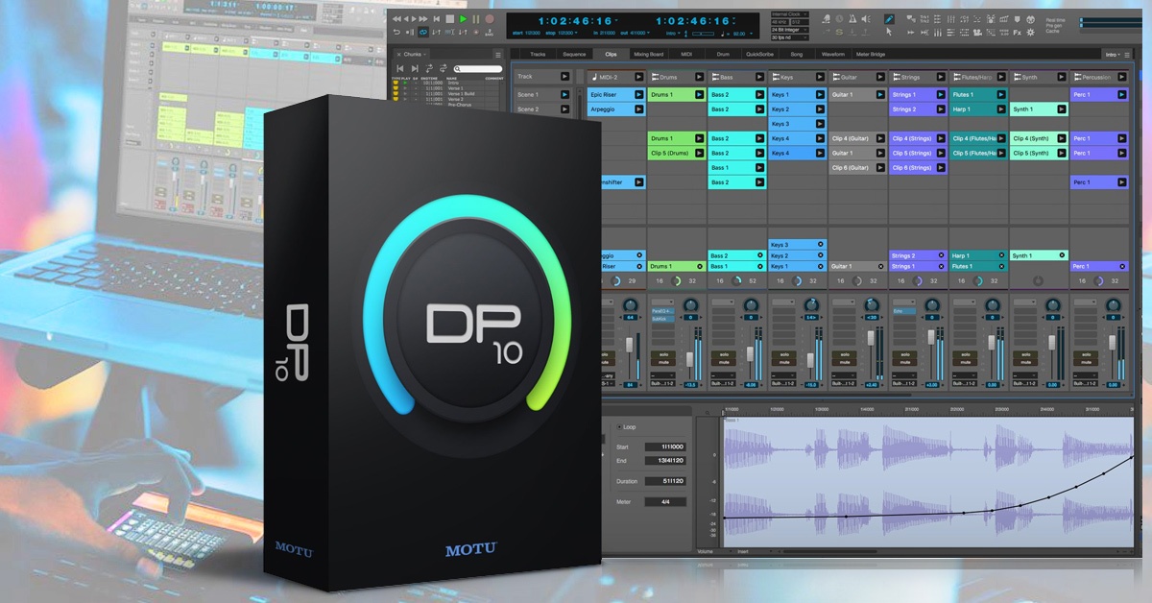Toggle solo on the Drums channel
Screen dimensions: 1152x603
coord(664,353)
